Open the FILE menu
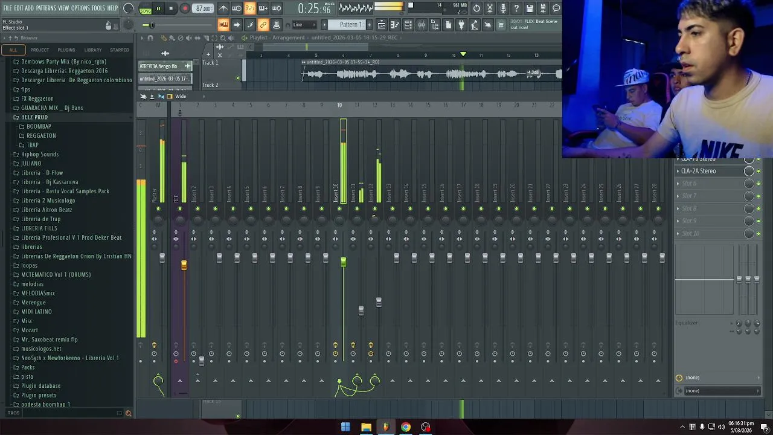The image size is (773, 435). (7, 8)
